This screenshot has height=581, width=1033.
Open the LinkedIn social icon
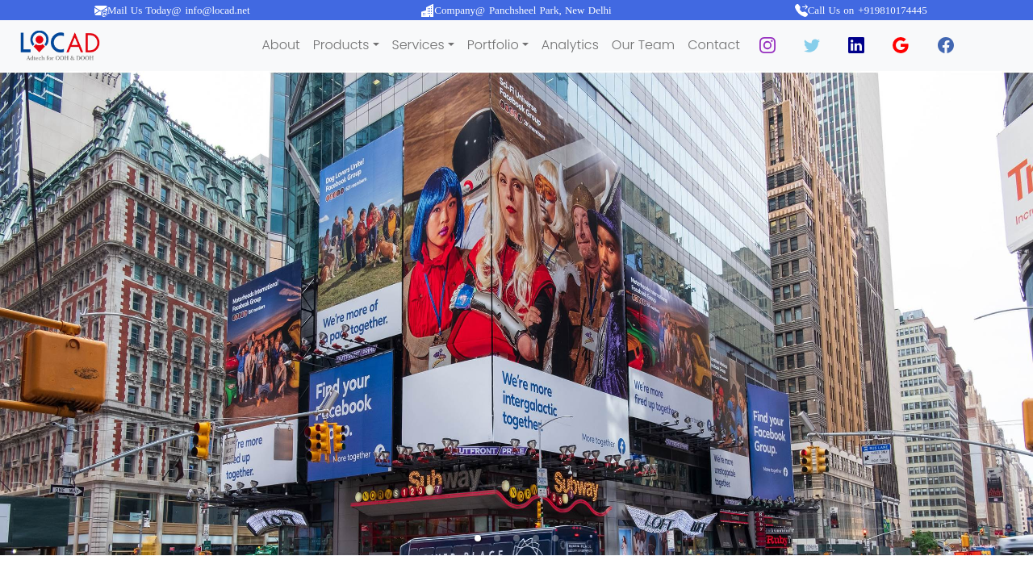click(x=856, y=45)
